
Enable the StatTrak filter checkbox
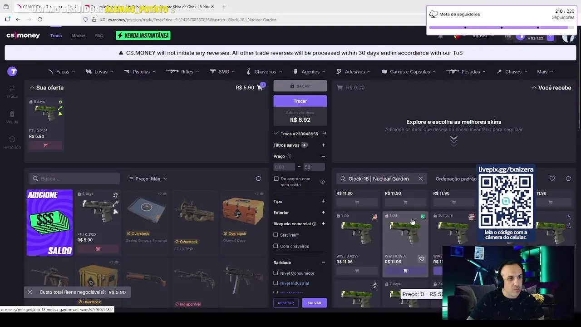point(276,235)
